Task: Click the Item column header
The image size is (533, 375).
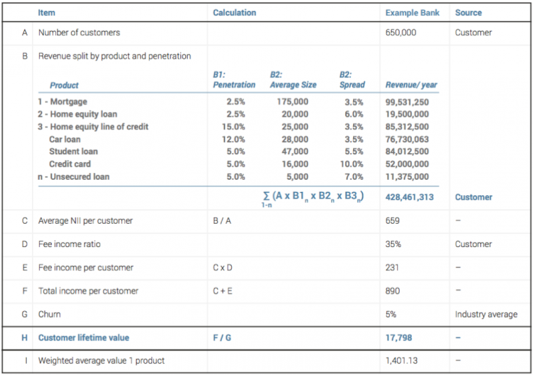Action: coord(46,13)
